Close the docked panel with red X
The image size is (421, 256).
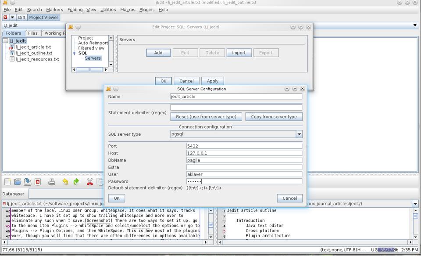[x=5, y=18]
